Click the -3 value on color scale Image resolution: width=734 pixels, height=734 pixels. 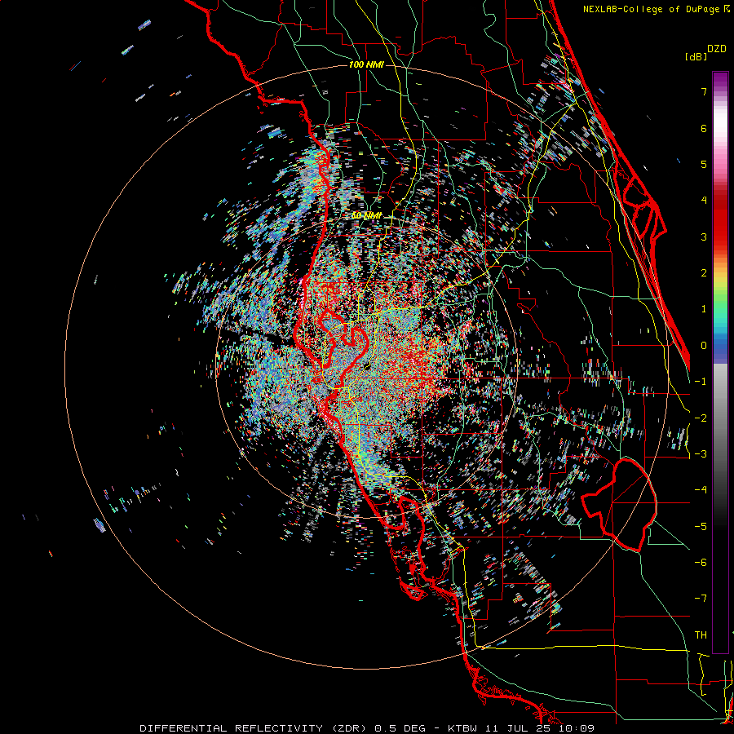click(x=701, y=454)
